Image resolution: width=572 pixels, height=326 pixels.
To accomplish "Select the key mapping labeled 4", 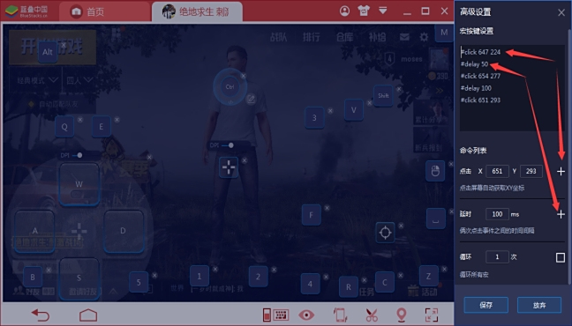I will (x=310, y=284).
